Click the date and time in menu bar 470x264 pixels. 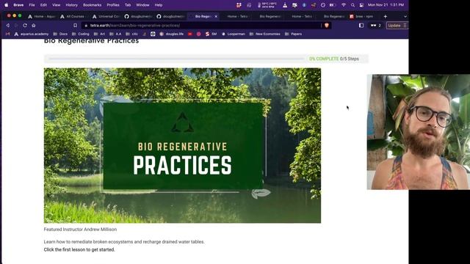pyautogui.click(x=386, y=5)
